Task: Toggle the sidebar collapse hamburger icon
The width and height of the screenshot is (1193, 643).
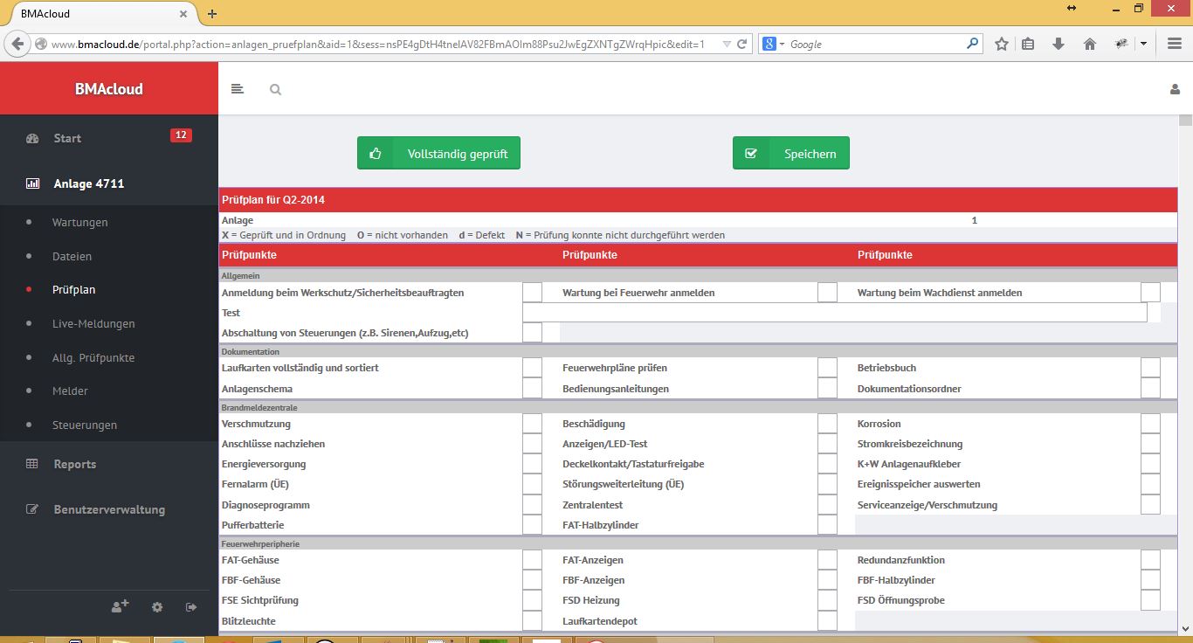Action: tap(237, 88)
